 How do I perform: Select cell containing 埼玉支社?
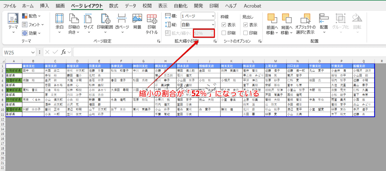[231, 66]
